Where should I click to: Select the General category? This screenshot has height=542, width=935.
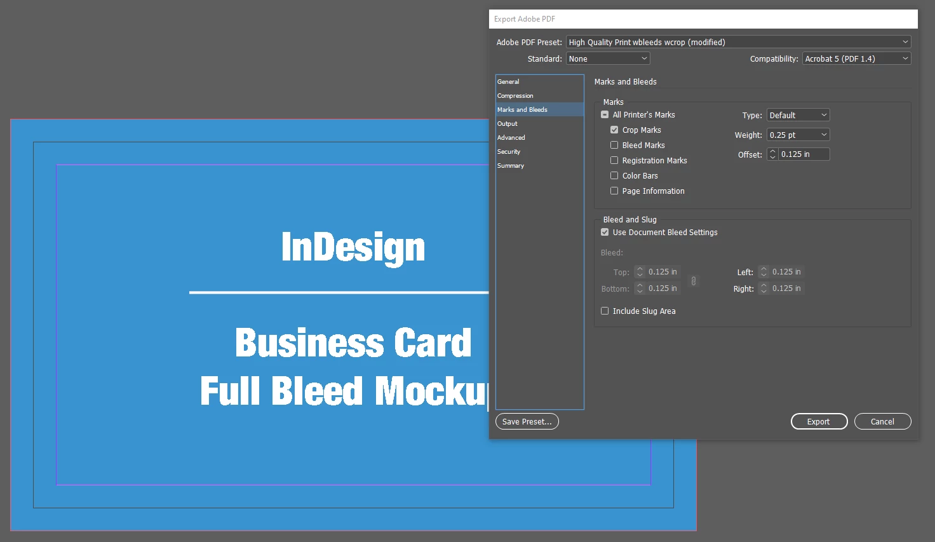pos(539,82)
